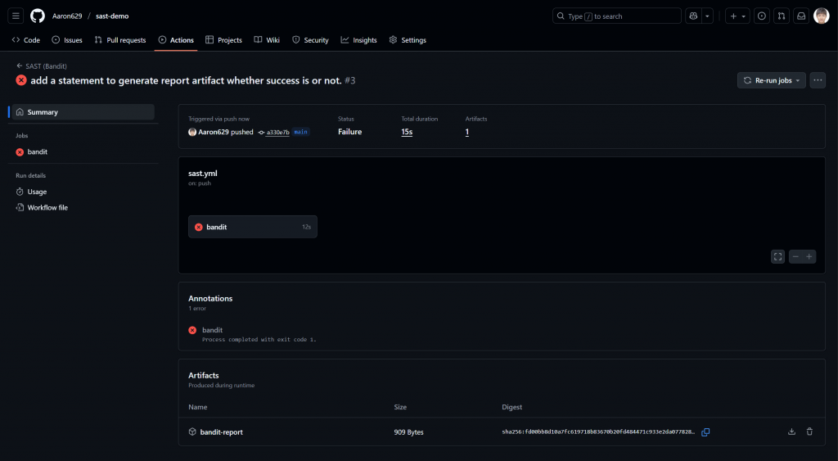Expand the Copilot dropdown arrow
838x461 pixels.
tap(707, 16)
